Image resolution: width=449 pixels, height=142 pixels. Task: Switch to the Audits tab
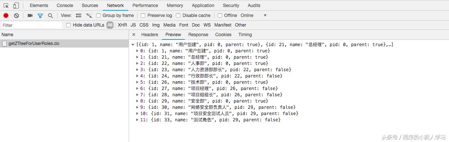(x=254, y=6)
